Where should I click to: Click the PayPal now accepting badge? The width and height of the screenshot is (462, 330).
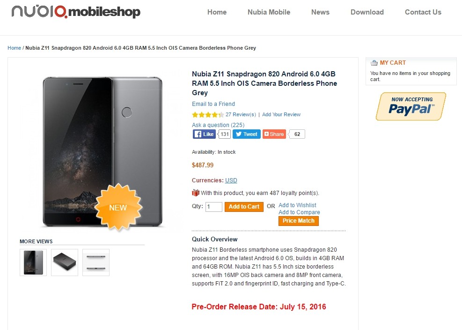click(x=411, y=106)
